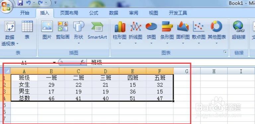This screenshot has width=255, height=124.
Task: Click the 总数 row label cell
Action: pyautogui.click(x=24, y=98)
